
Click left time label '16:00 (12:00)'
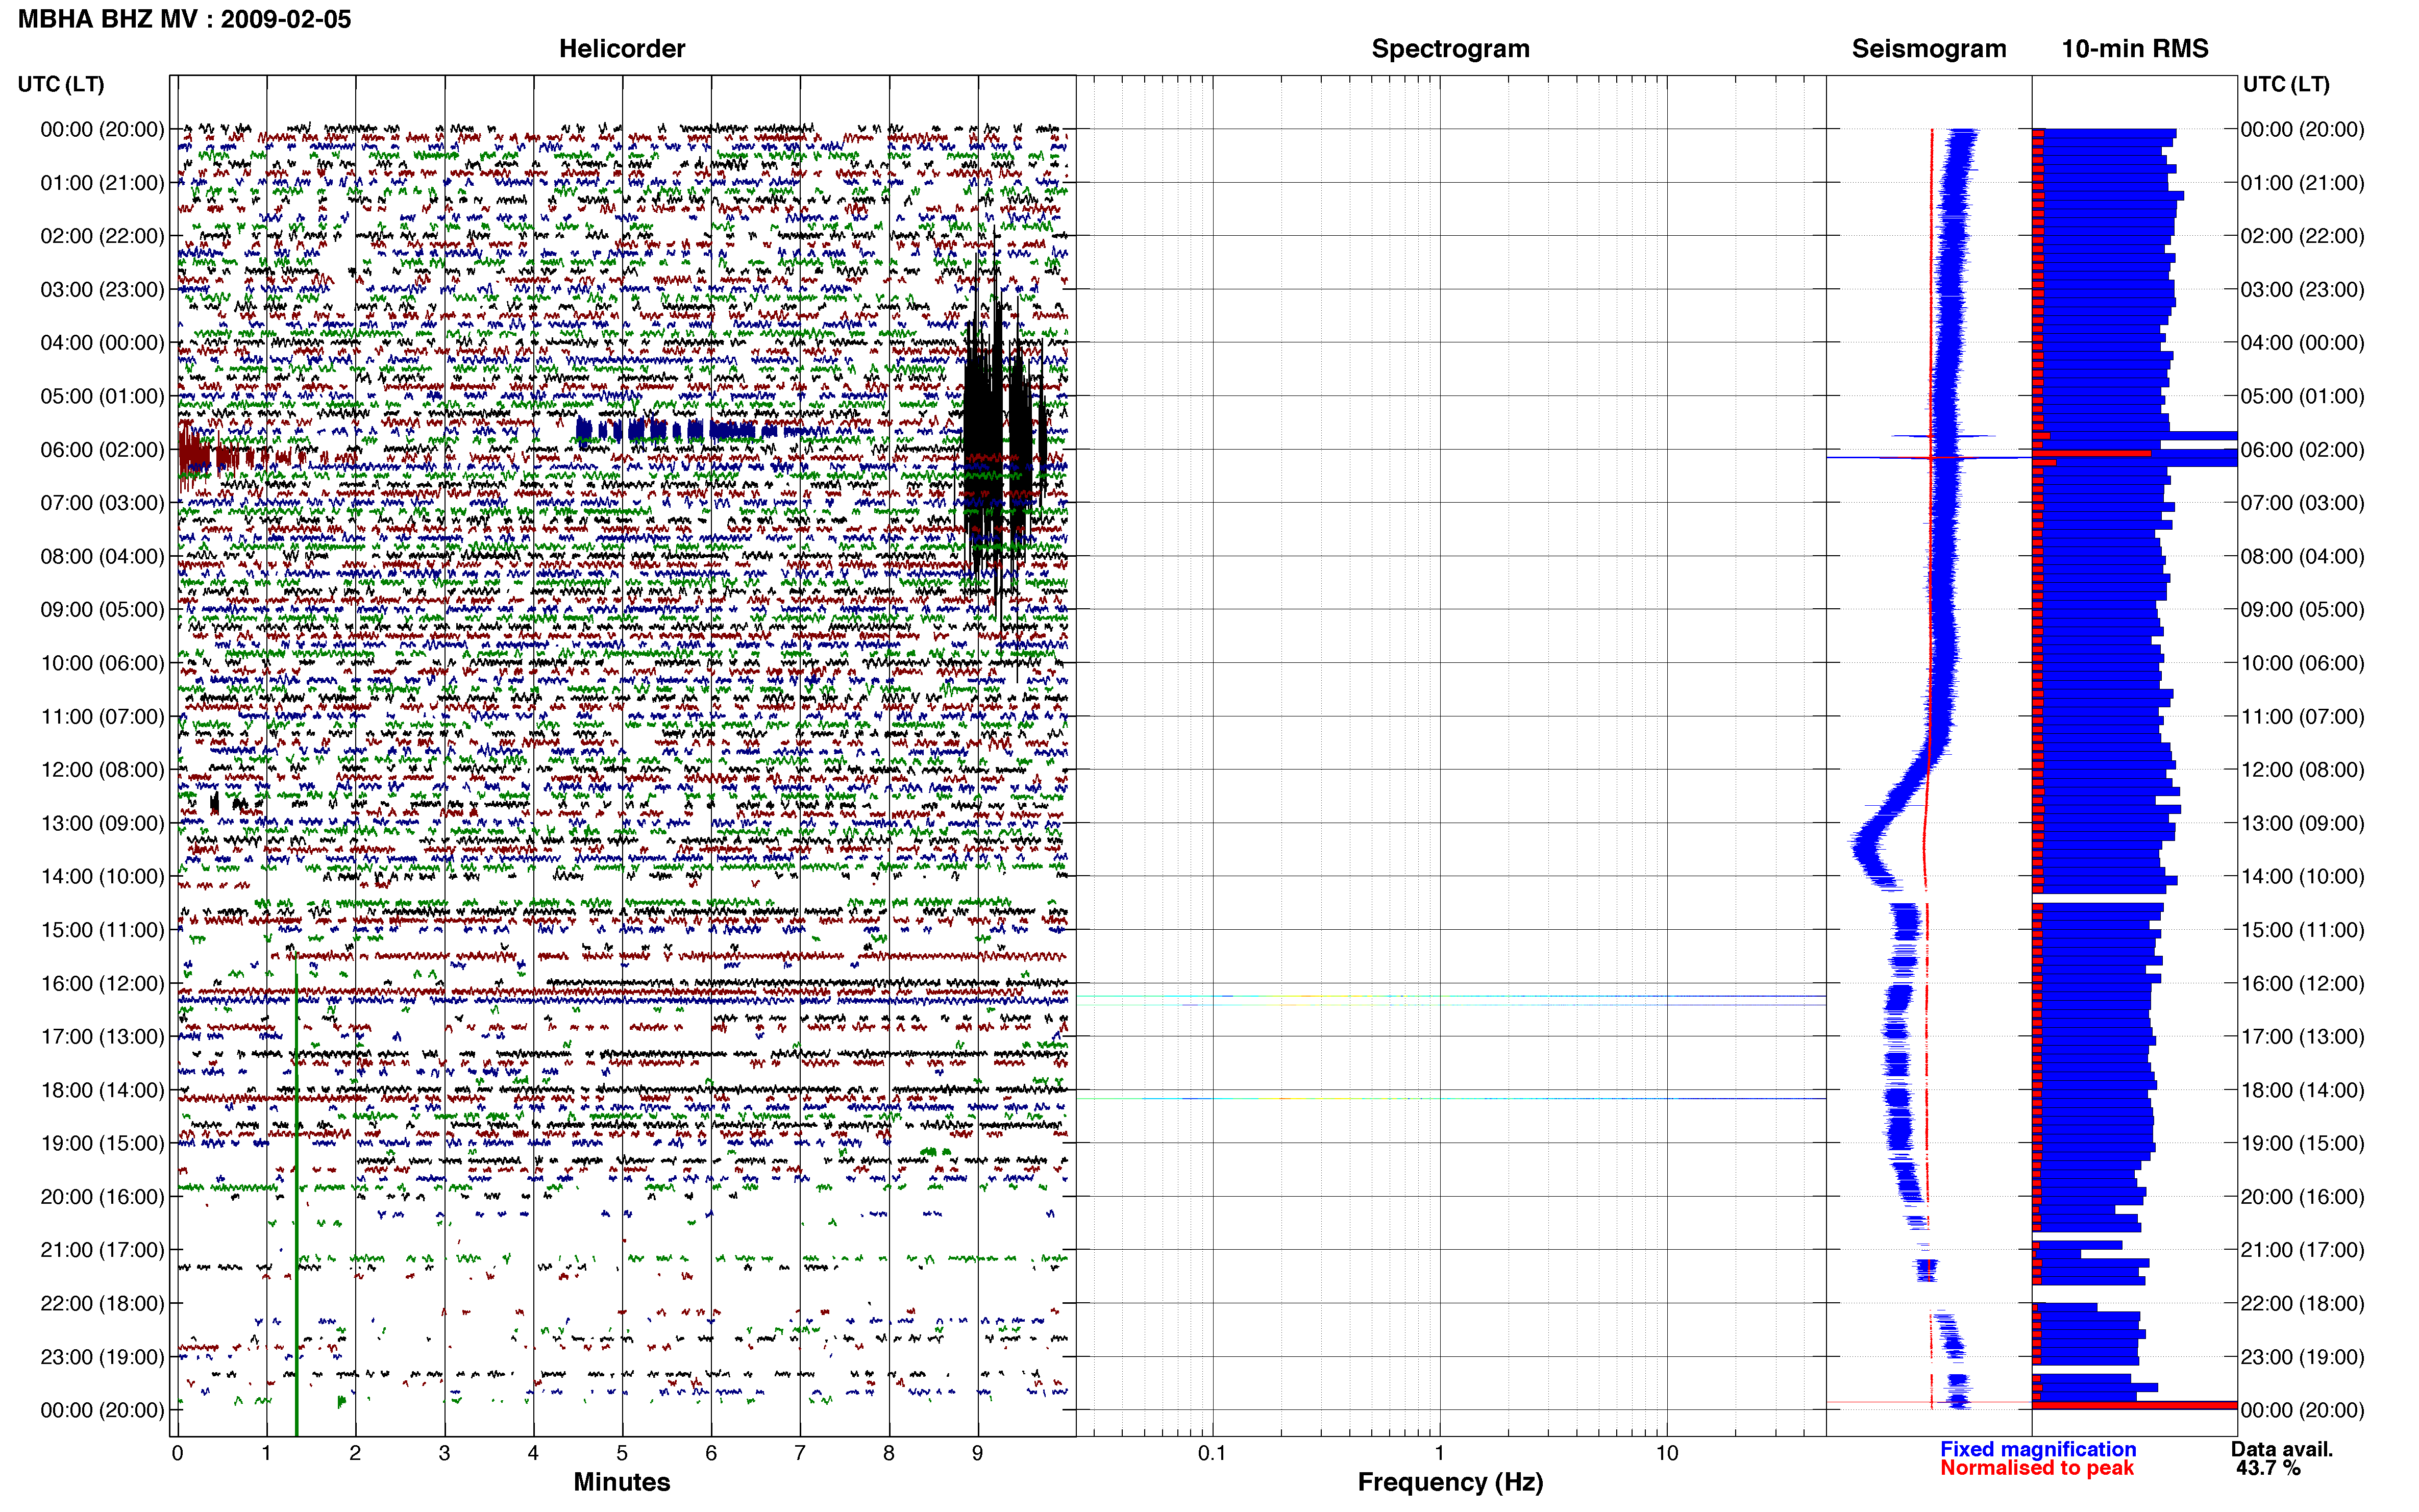click(x=102, y=984)
